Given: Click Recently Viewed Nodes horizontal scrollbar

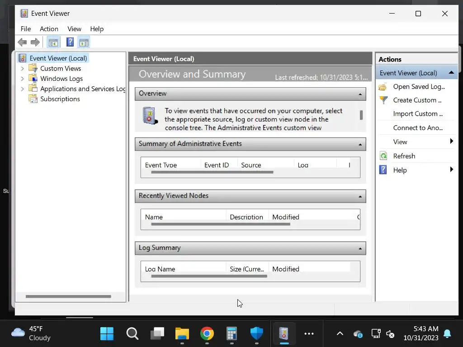Looking at the screenshot, I should [221, 224].
